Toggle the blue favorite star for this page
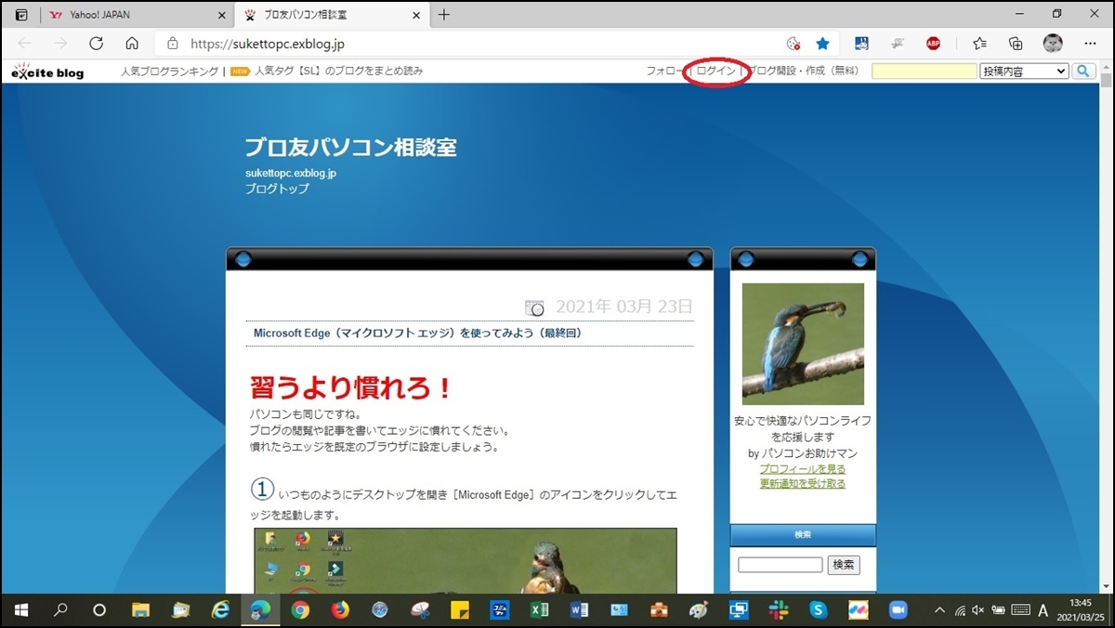The width and height of the screenshot is (1115, 628). tap(822, 43)
